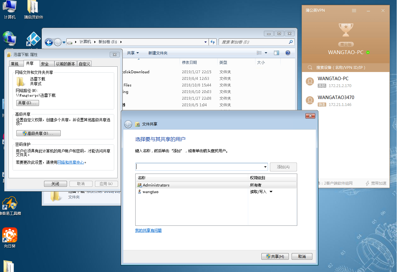Screen dimensions: 397x272
Task: Switch to the 以前的版本 tab
Action: click(x=65, y=64)
